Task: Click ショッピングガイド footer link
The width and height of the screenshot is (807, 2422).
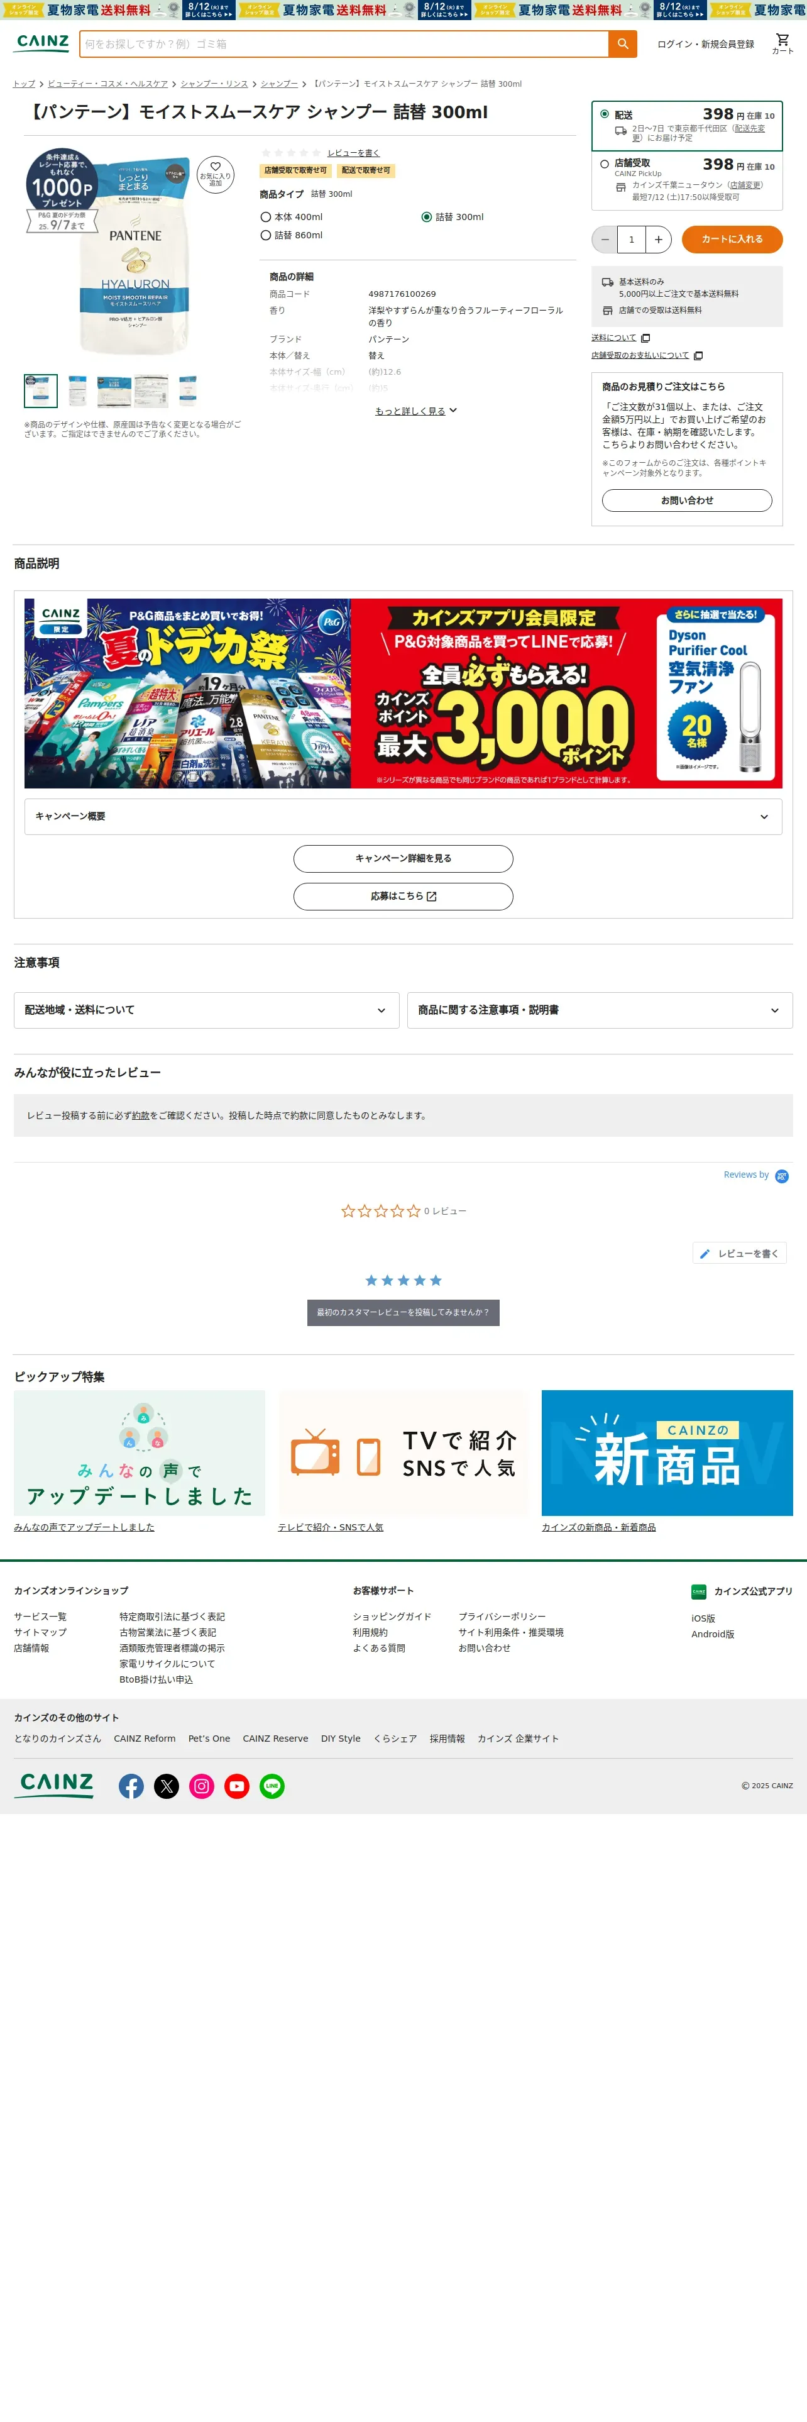Action: pyautogui.click(x=392, y=1617)
